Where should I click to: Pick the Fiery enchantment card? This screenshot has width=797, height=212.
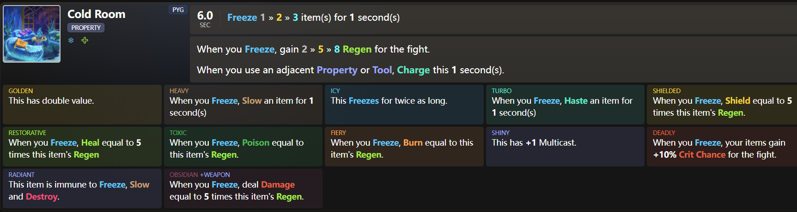pos(404,146)
